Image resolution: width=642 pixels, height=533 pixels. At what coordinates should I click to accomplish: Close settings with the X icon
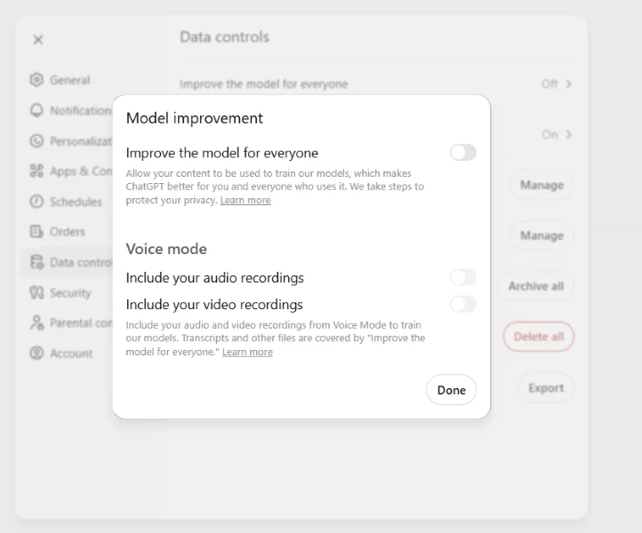[x=38, y=40]
